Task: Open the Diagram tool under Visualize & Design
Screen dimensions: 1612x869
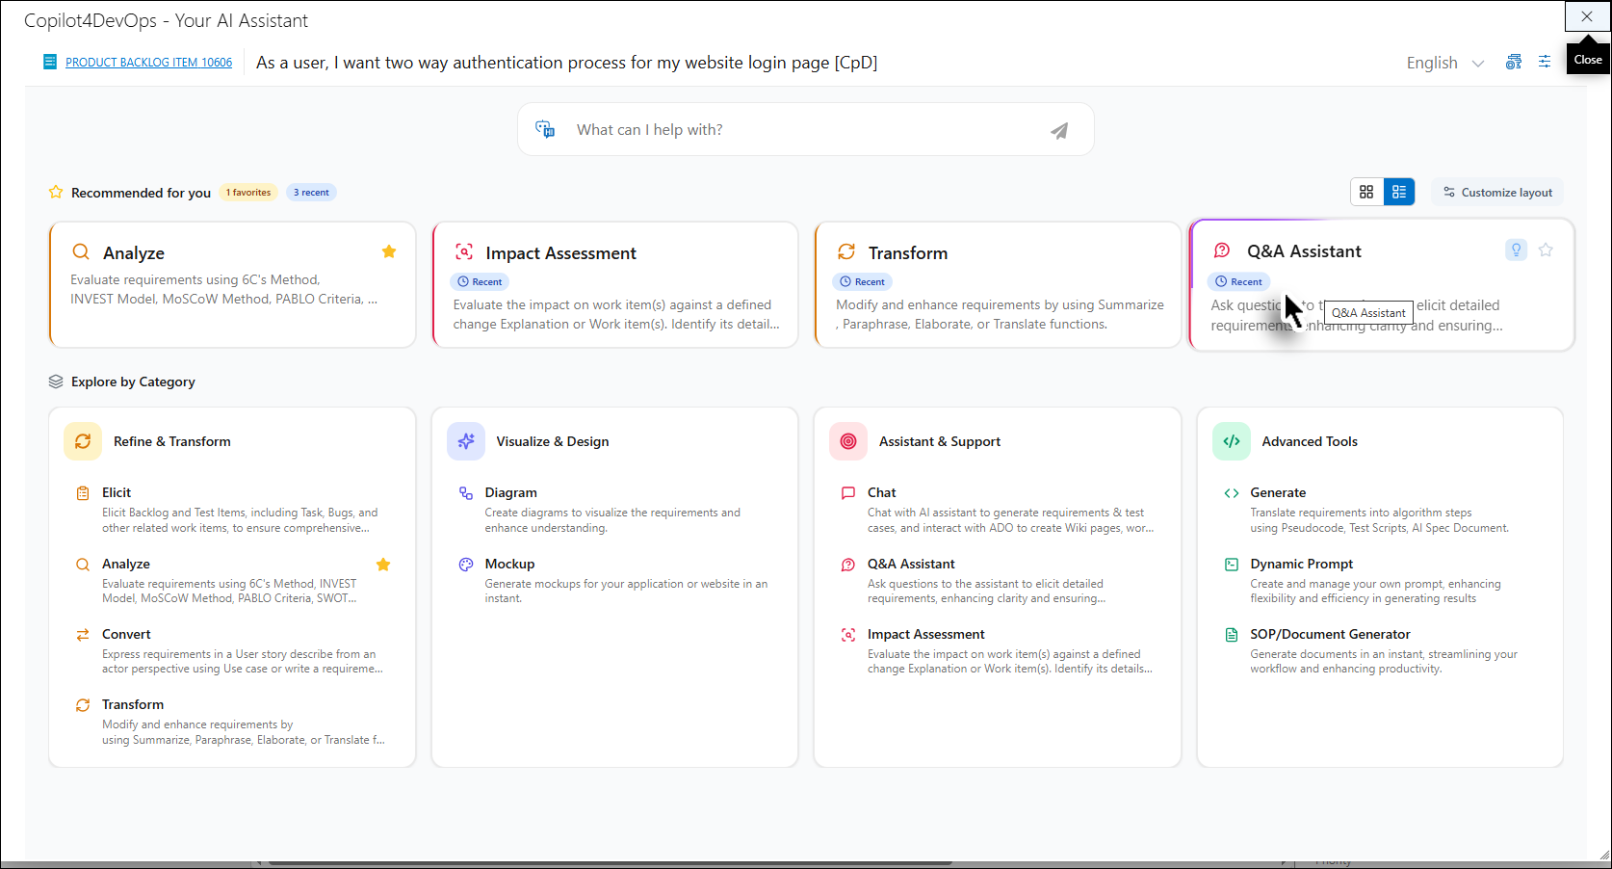Action: 510,492
